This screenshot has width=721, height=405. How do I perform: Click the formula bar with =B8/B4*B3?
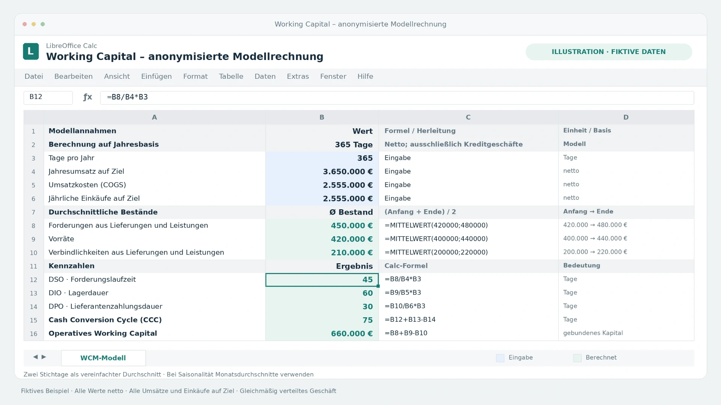click(397, 97)
